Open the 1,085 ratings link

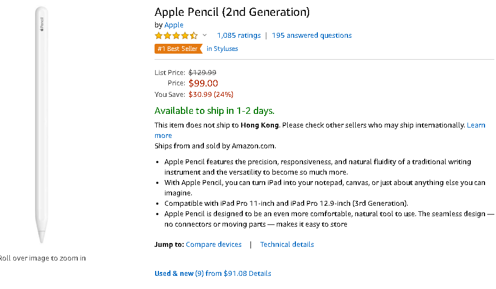pyautogui.click(x=238, y=36)
